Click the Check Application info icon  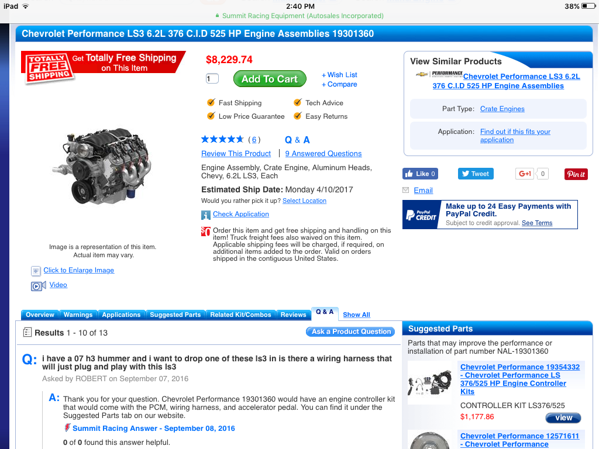(205, 215)
